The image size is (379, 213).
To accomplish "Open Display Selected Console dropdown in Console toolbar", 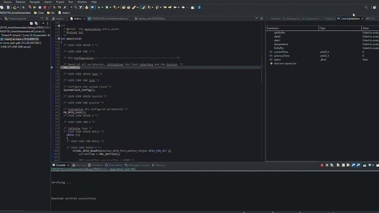I will (x=373, y=165).
